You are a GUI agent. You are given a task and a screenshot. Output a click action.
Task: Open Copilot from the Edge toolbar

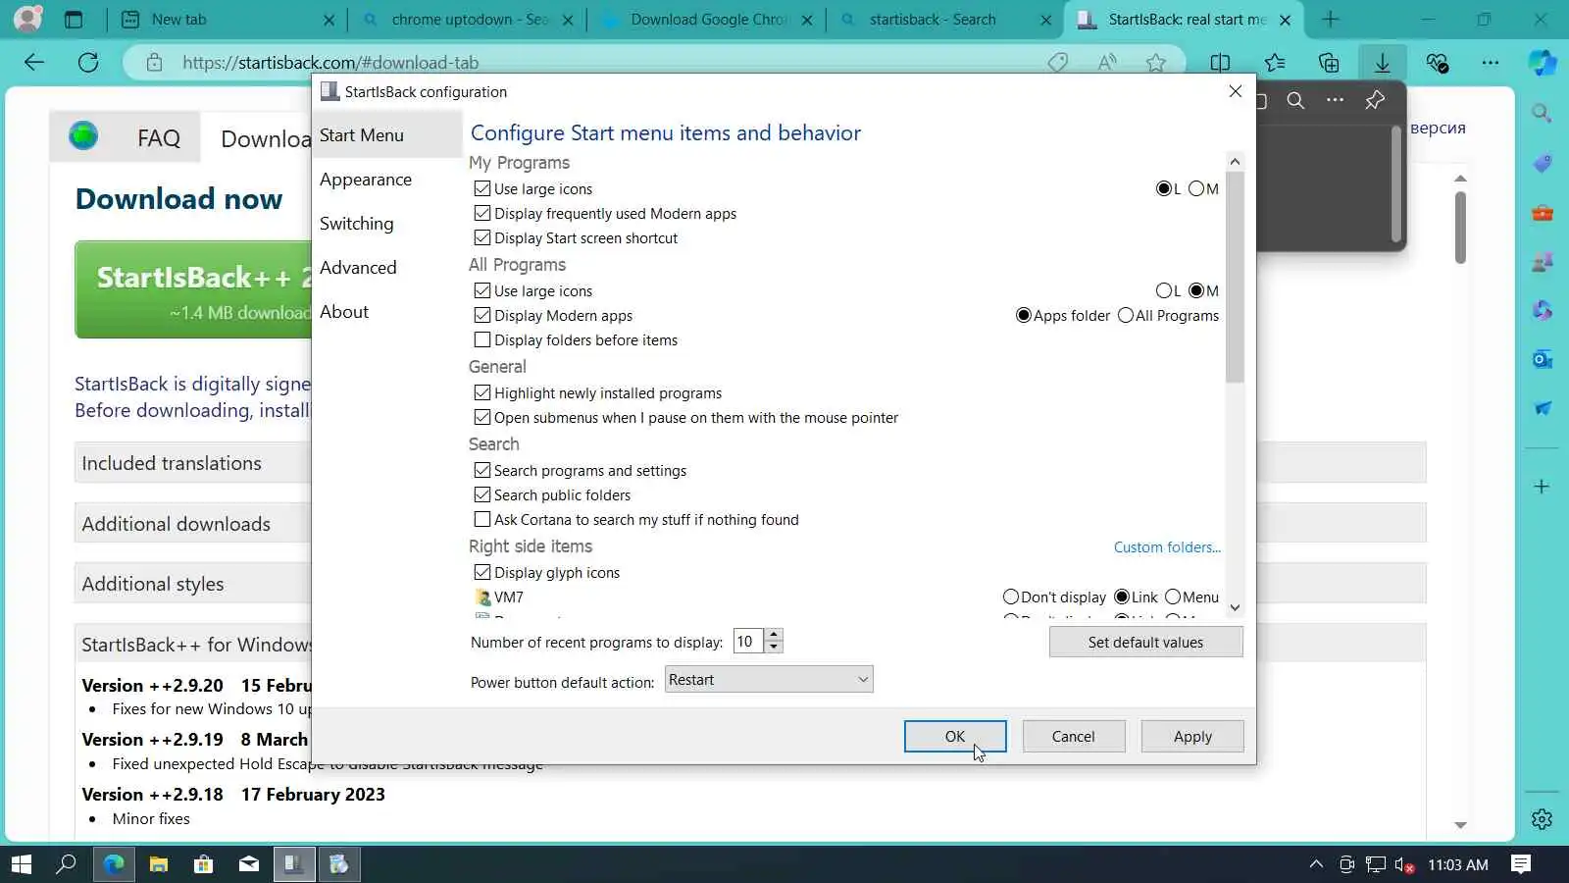coord(1543,63)
